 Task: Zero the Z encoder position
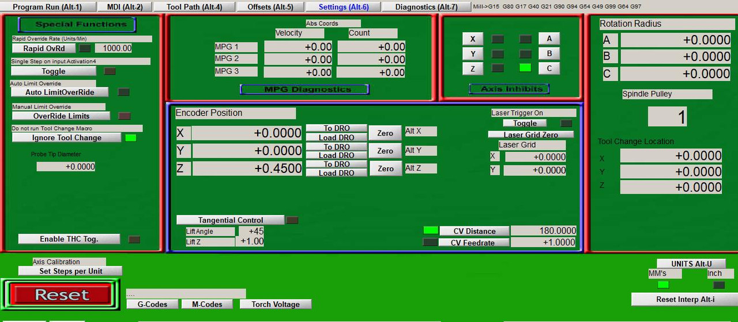[385, 168]
